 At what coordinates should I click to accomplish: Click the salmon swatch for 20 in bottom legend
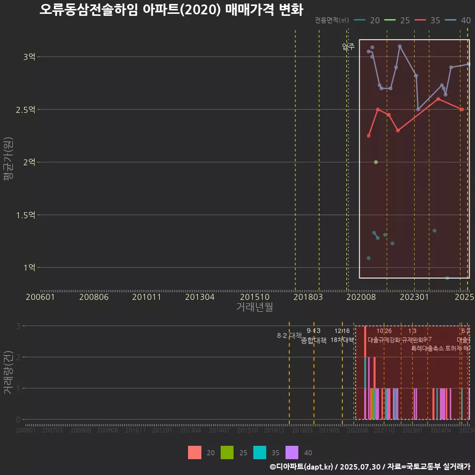tap(194, 453)
